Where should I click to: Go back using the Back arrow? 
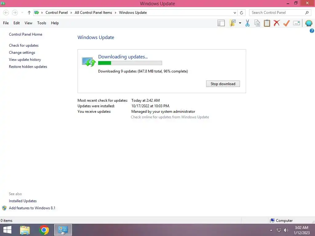6,13
